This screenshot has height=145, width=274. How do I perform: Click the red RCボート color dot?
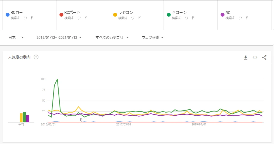pyautogui.click(x=61, y=15)
